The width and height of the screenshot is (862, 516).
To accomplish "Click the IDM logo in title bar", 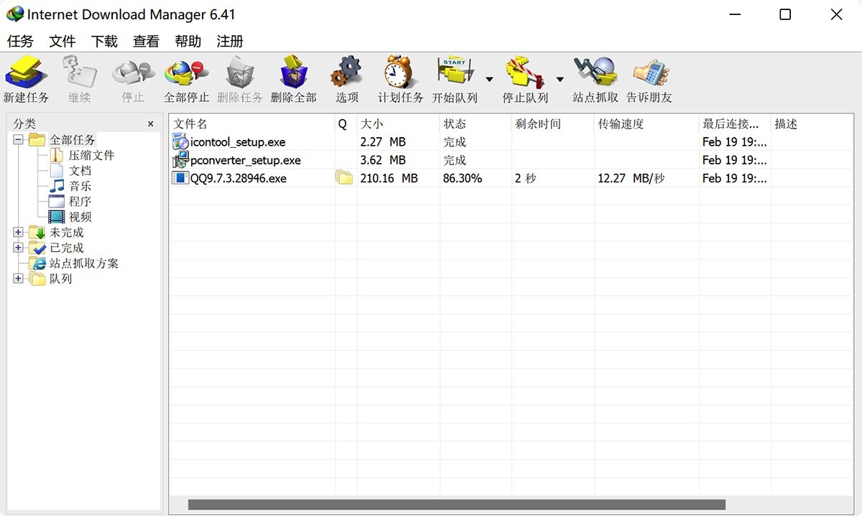I will click(x=14, y=14).
